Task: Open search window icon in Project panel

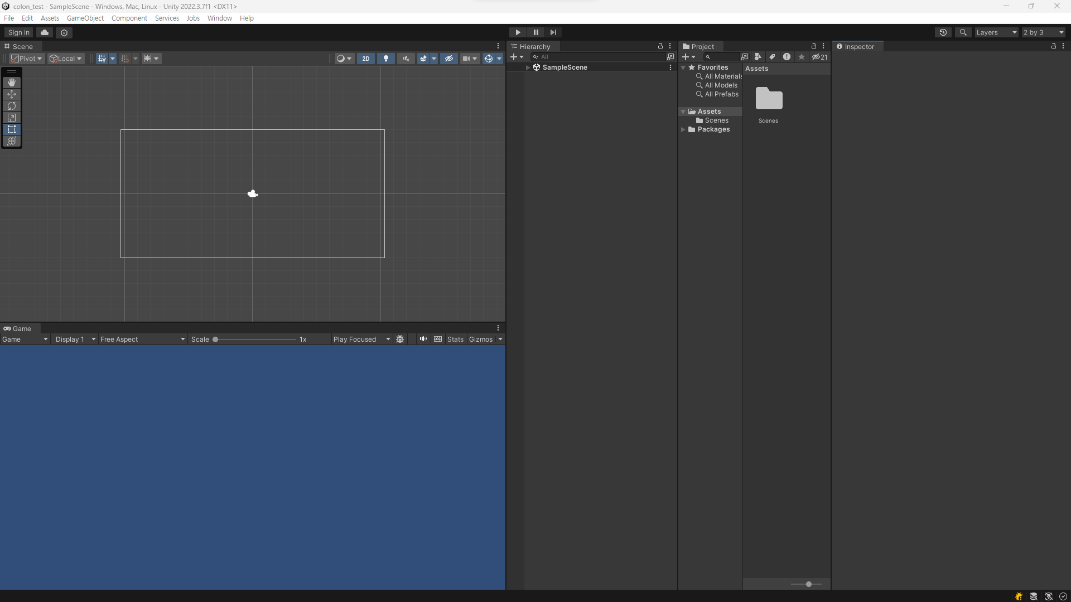Action: tap(744, 57)
